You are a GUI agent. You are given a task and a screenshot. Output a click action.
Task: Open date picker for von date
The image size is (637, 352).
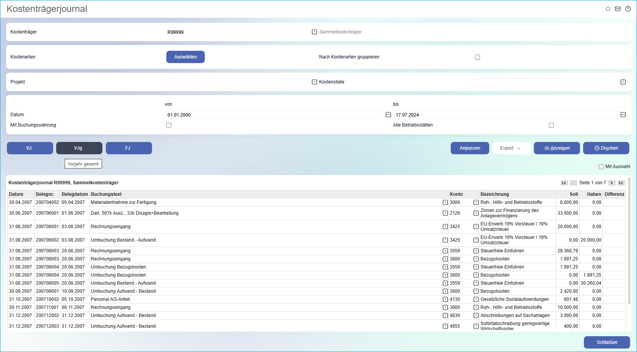388,115
